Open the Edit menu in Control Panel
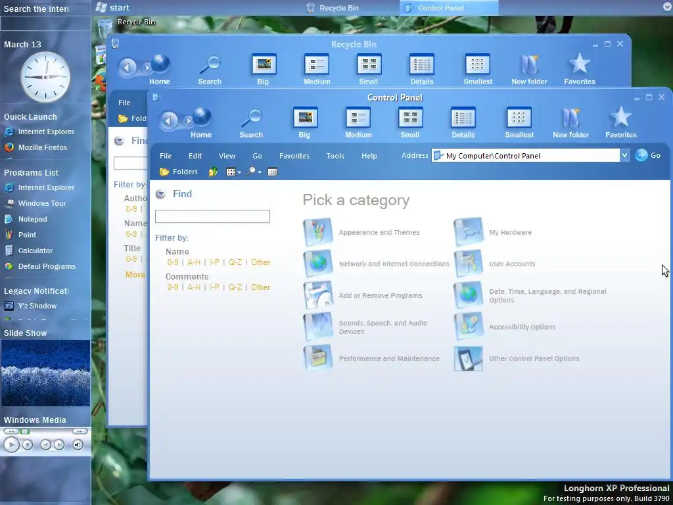The height and width of the screenshot is (505, 673). (x=195, y=156)
